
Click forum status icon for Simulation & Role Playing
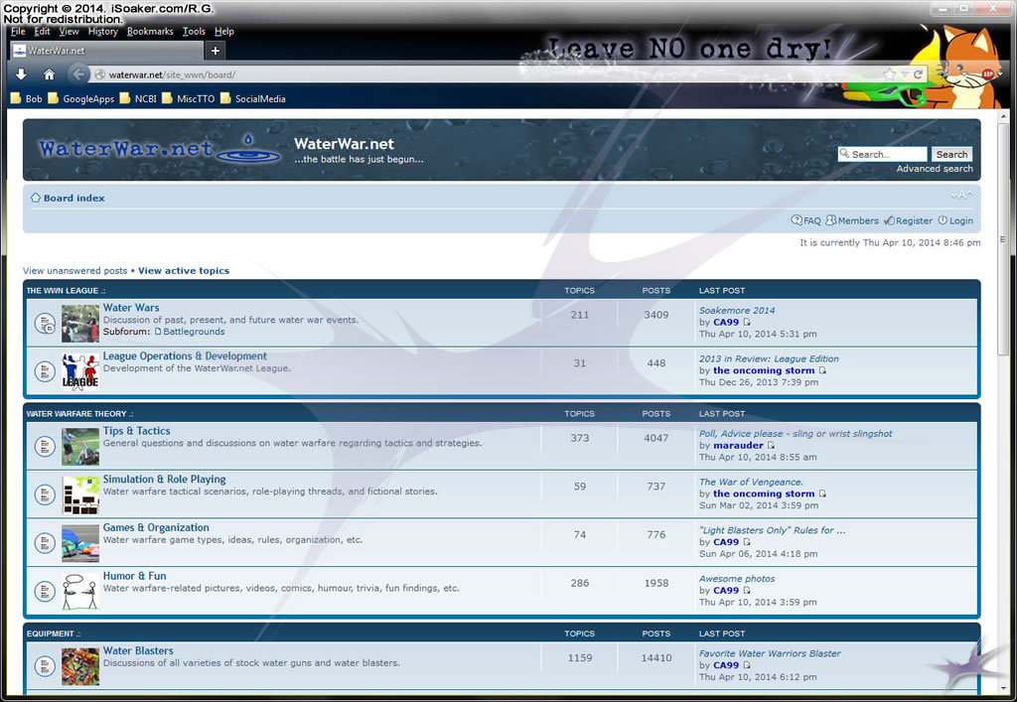coord(45,494)
